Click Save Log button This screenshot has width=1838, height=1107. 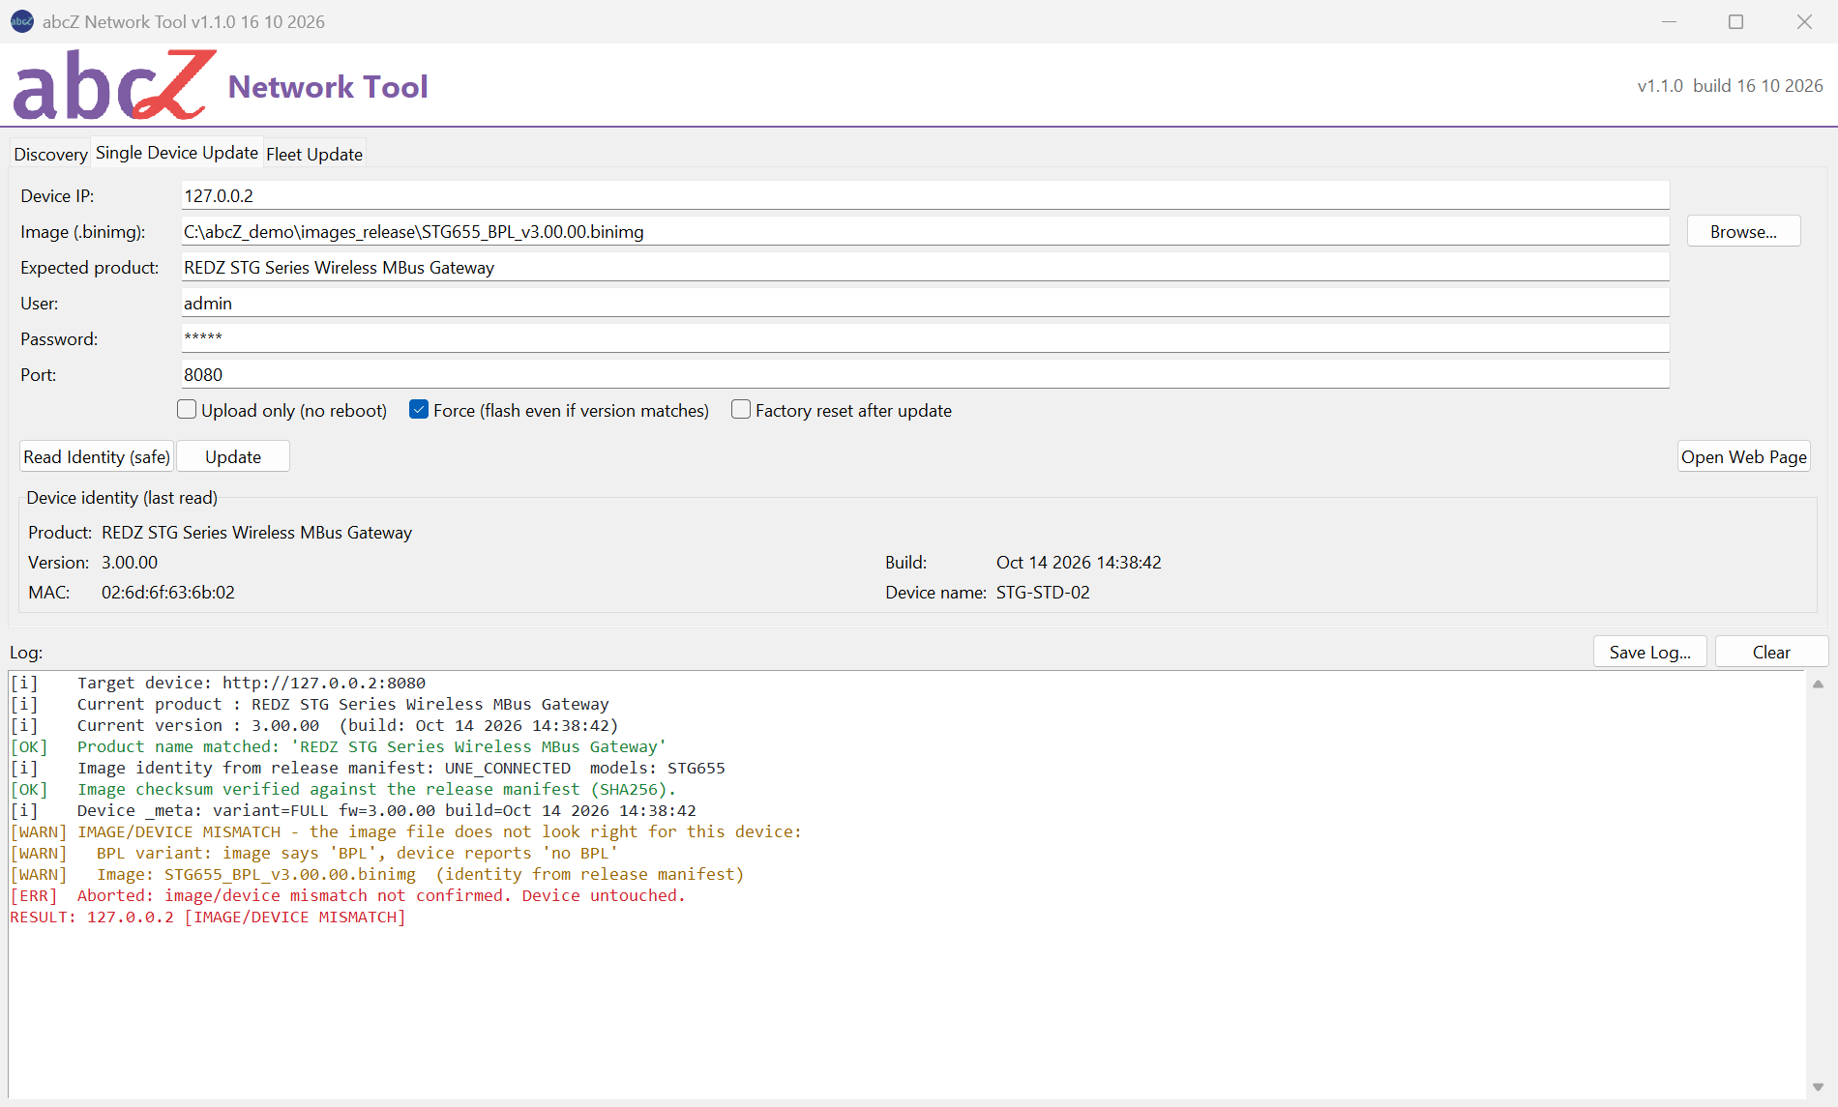[x=1650, y=652]
